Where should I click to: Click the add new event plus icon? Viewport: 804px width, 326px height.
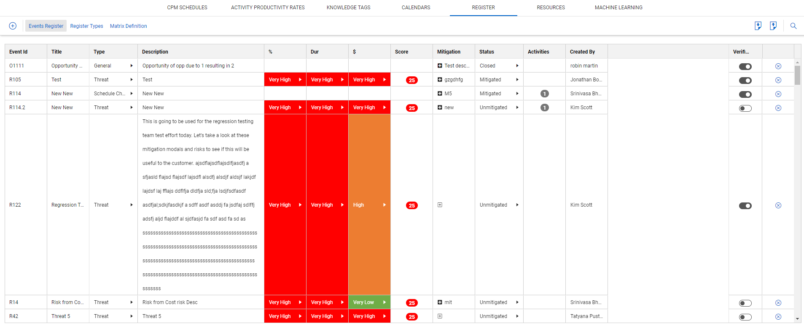[13, 26]
